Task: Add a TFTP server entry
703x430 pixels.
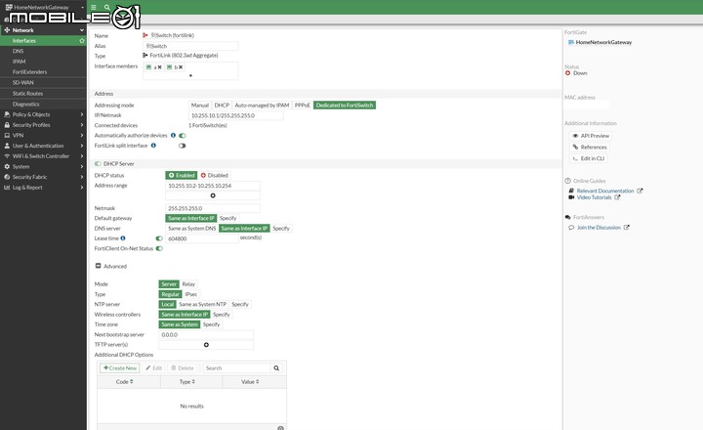Action: tap(206, 345)
